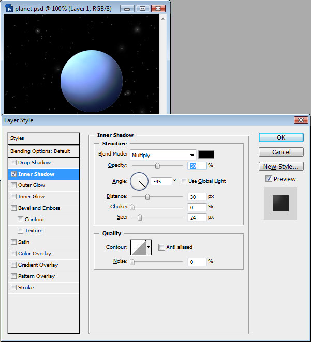Toggle the Preview checkbox
The width and height of the screenshot is (311, 342).
pyautogui.click(x=269, y=179)
